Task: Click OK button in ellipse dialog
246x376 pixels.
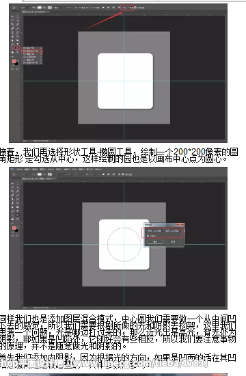Action: [155, 242]
